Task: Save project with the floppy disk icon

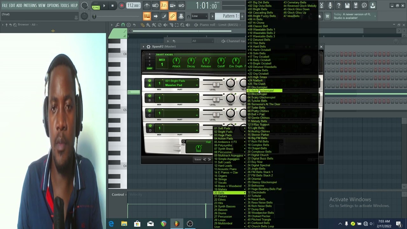Action: coord(347,5)
